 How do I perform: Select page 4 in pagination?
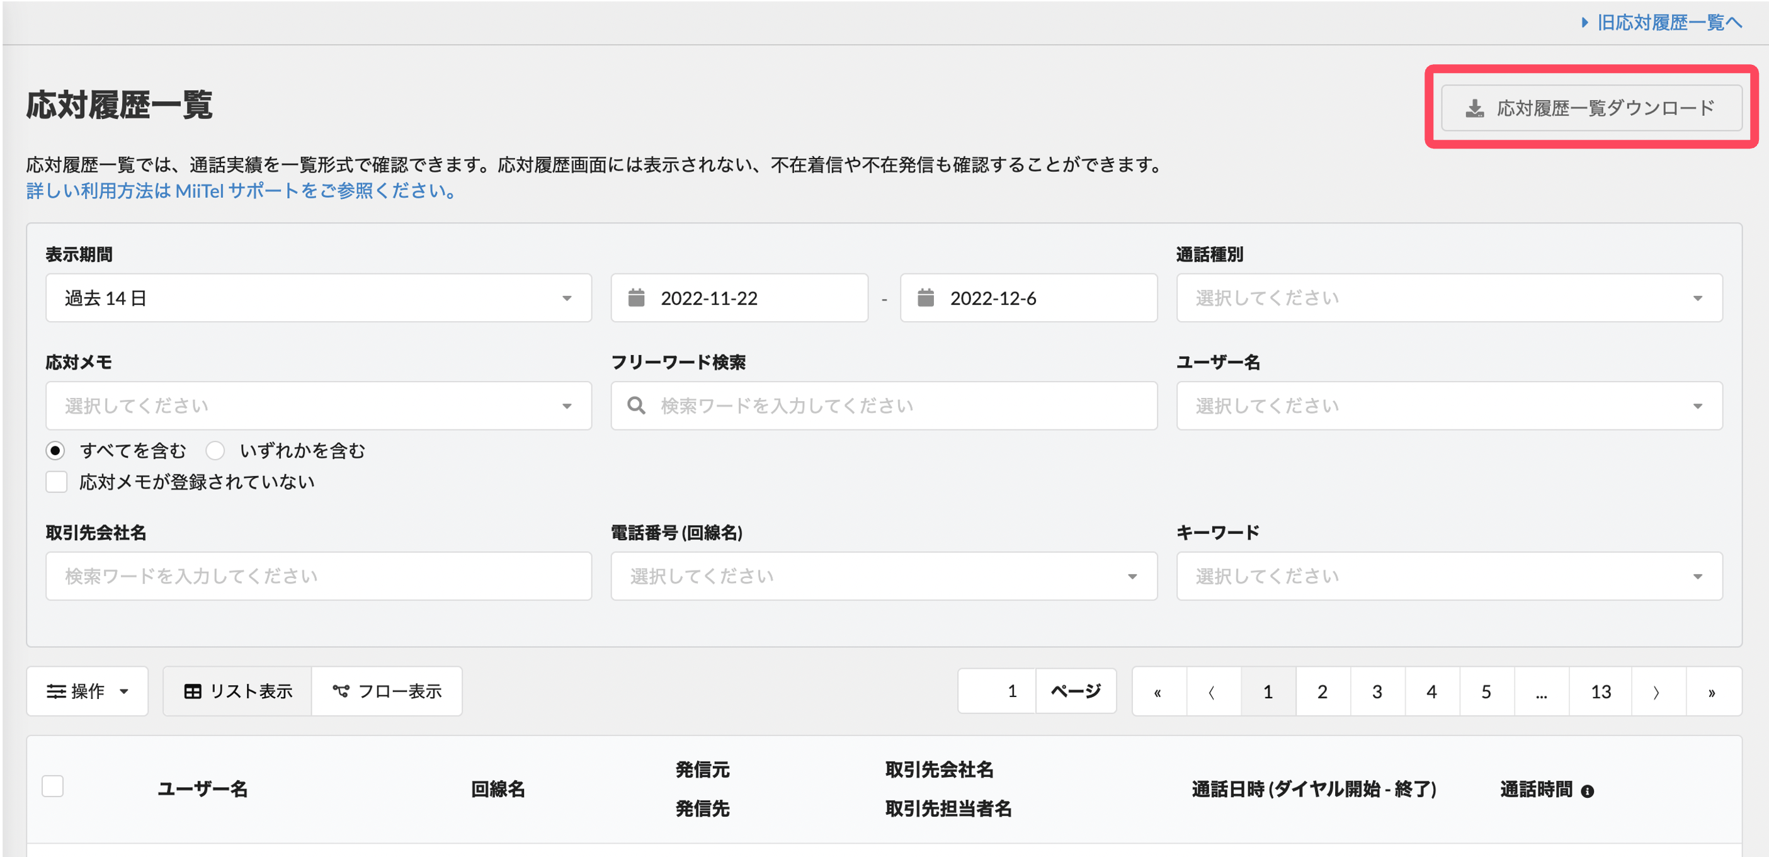point(1432,691)
